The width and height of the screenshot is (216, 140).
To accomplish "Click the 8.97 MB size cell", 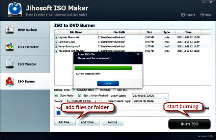I will click(x=149, y=42).
